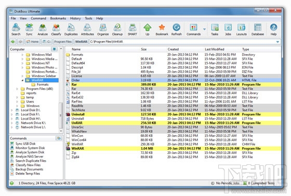Open the Layouts tool
This screenshot has height=196, width=291.
pyautogui.click(x=242, y=30)
